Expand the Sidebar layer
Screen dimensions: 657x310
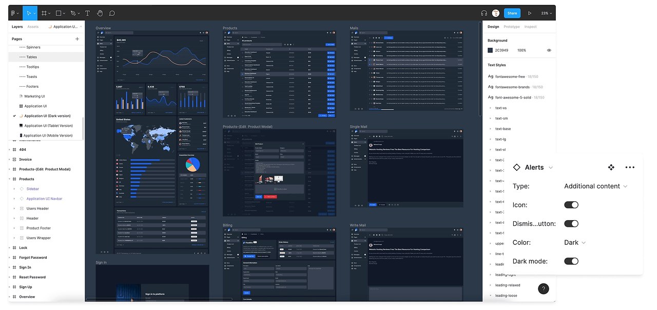coord(14,189)
